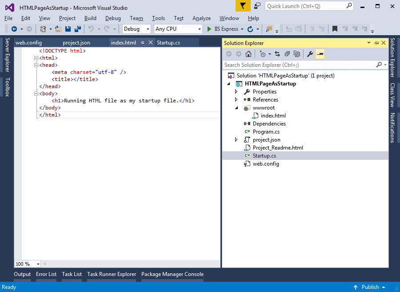The height and width of the screenshot is (292, 400).
Task: Toggle Preview Selected Items in Solution Explorer
Action: point(320,53)
